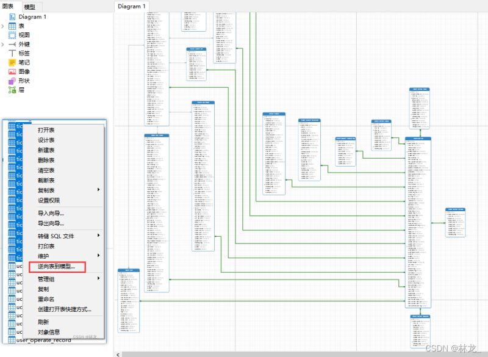Choose 逆向表到模型... from context menu
The image size is (488, 357).
57,267
